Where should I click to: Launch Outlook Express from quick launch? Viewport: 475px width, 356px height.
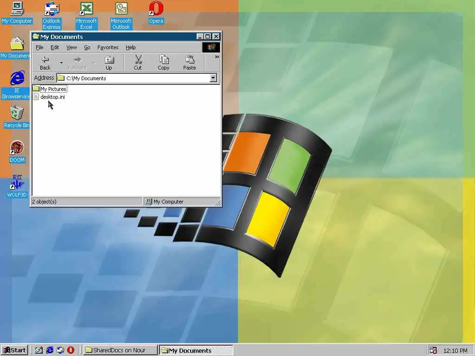(60, 350)
